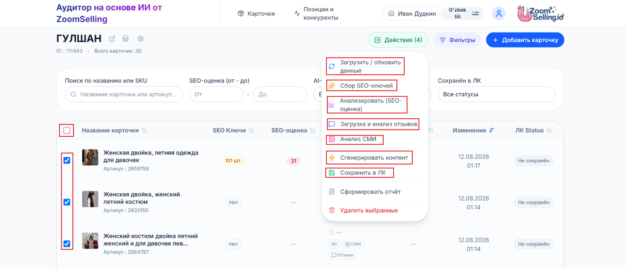The width and height of the screenshot is (626, 268).
Task: Select Сформировать отчёт
Action: pyautogui.click(x=375, y=192)
